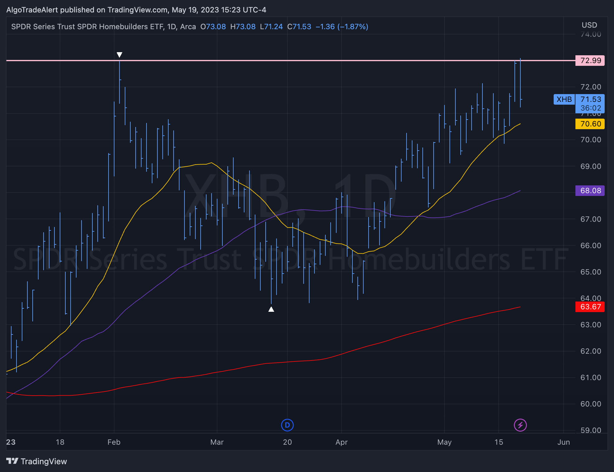This screenshot has height=472, width=614.
Task: Click the down-triangle marker at February high
Action: pos(119,55)
